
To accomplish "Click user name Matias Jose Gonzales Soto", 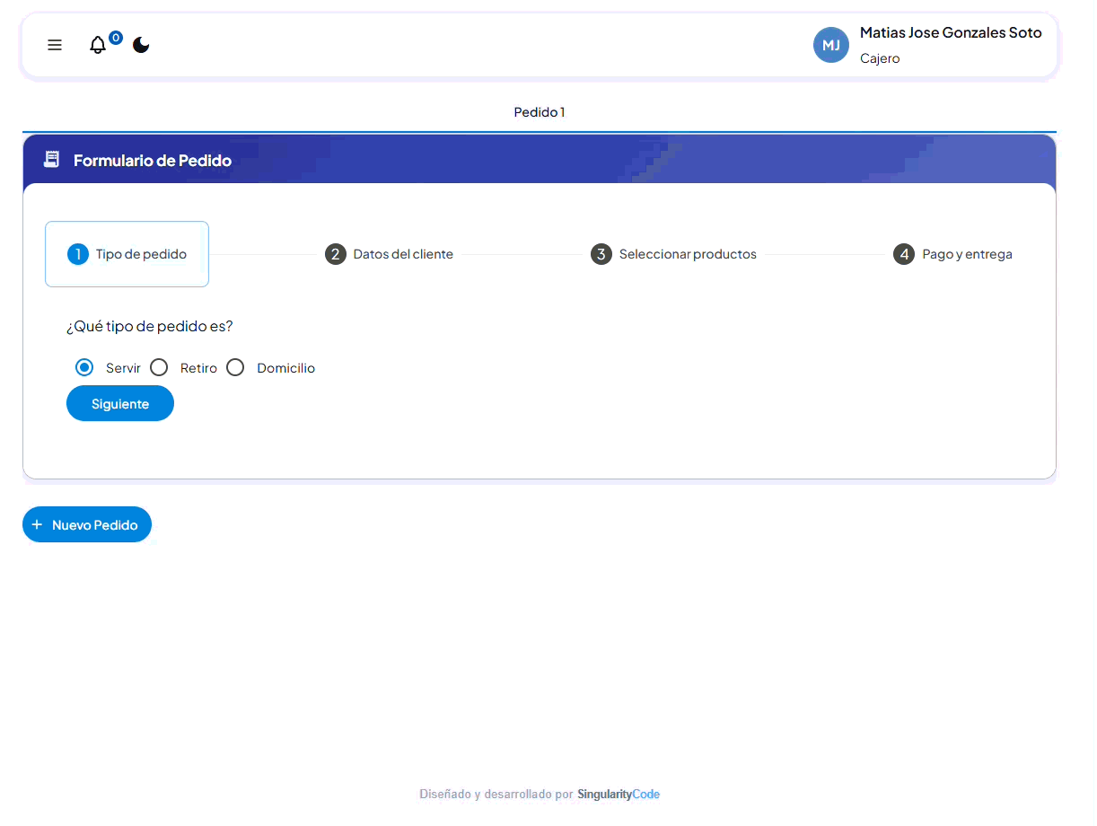I will pyautogui.click(x=951, y=32).
